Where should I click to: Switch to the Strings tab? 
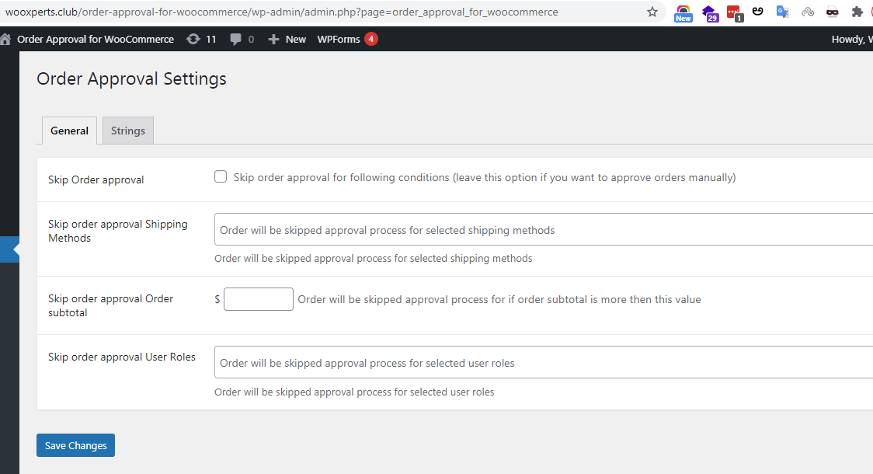point(128,131)
